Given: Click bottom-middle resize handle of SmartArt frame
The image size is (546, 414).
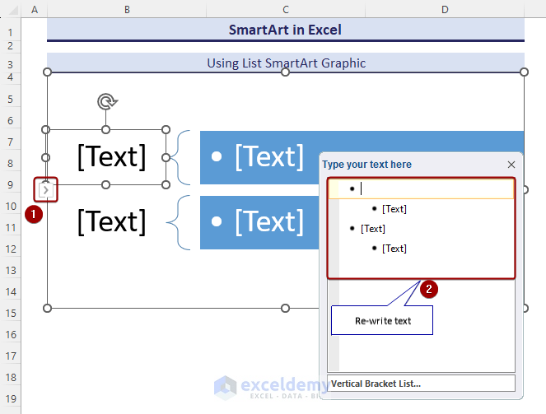Looking at the screenshot, I should (x=285, y=309).
